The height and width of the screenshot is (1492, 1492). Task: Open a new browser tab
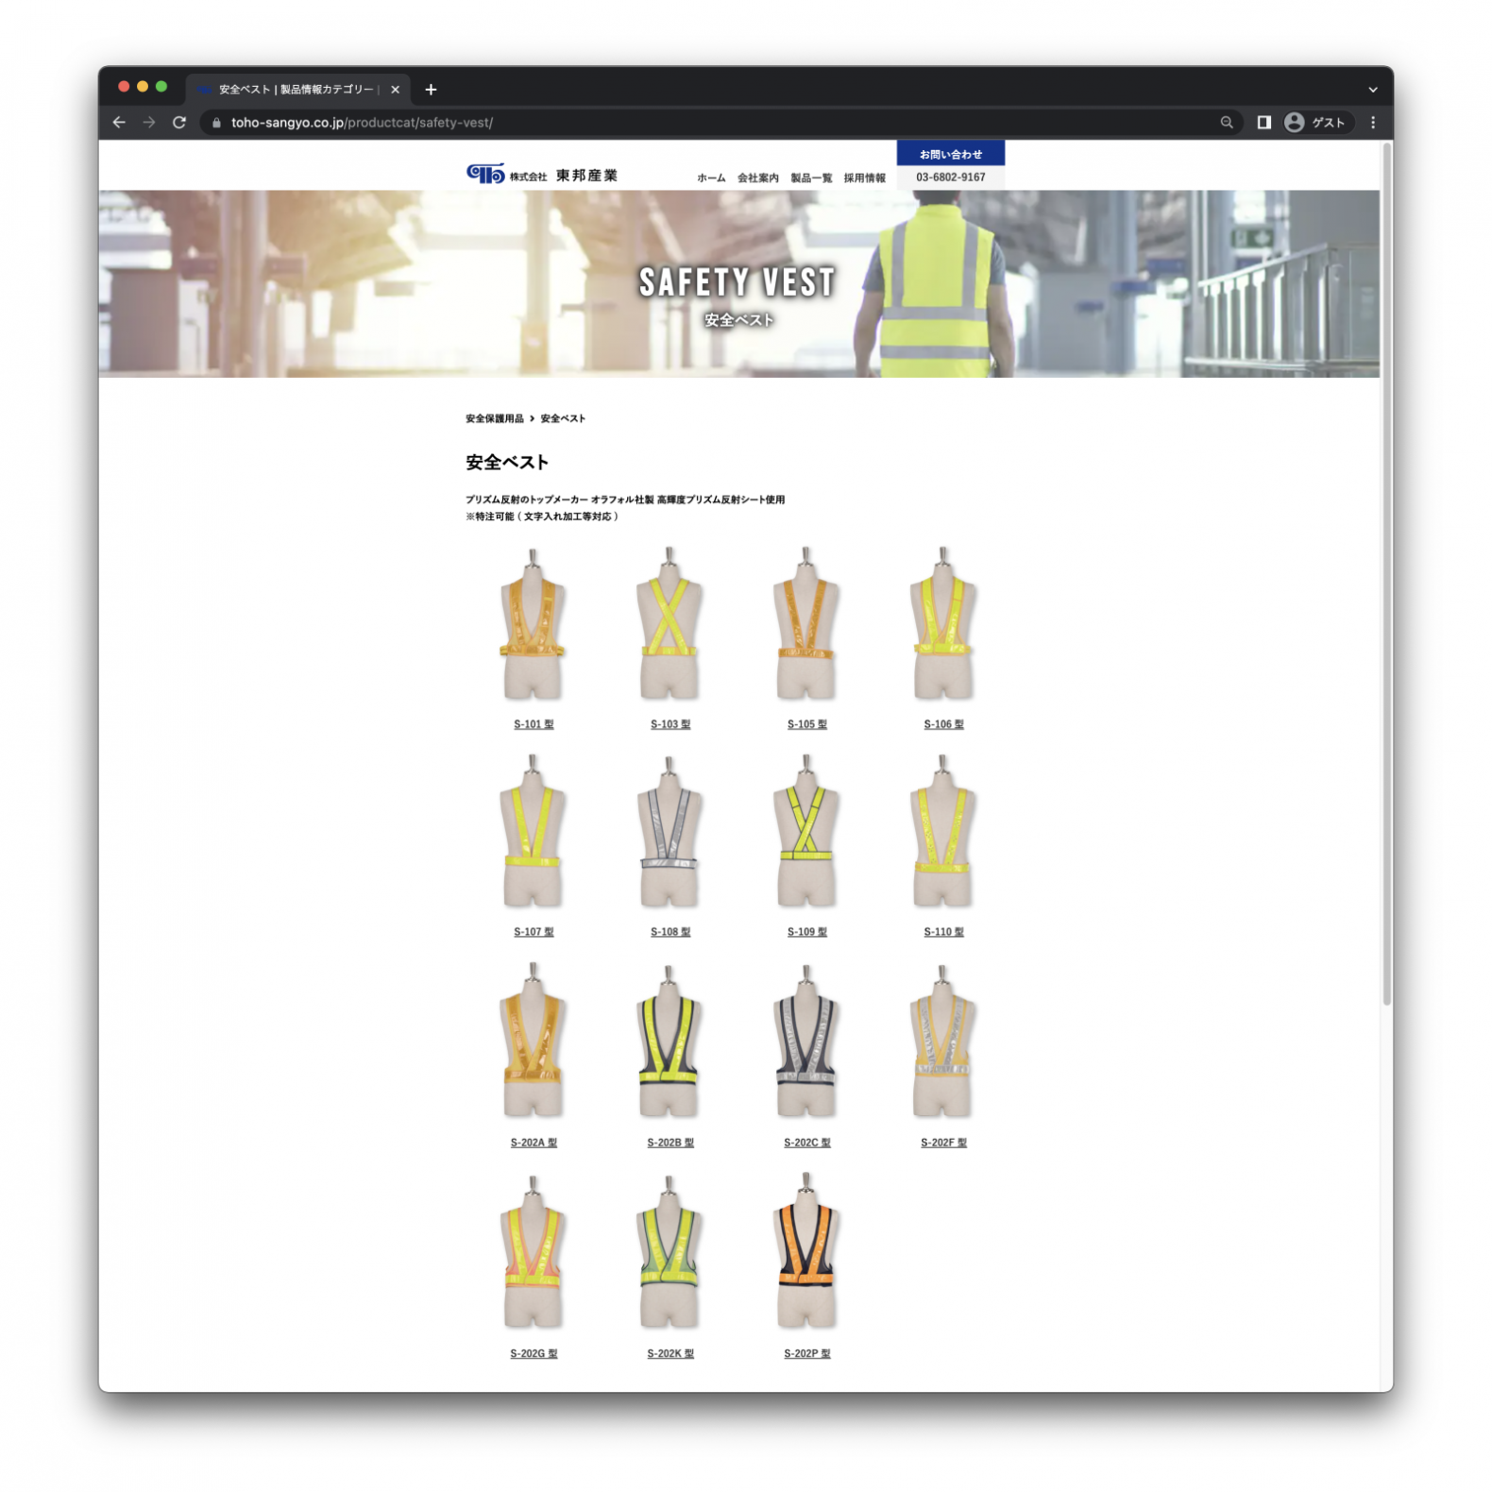coord(431,90)
